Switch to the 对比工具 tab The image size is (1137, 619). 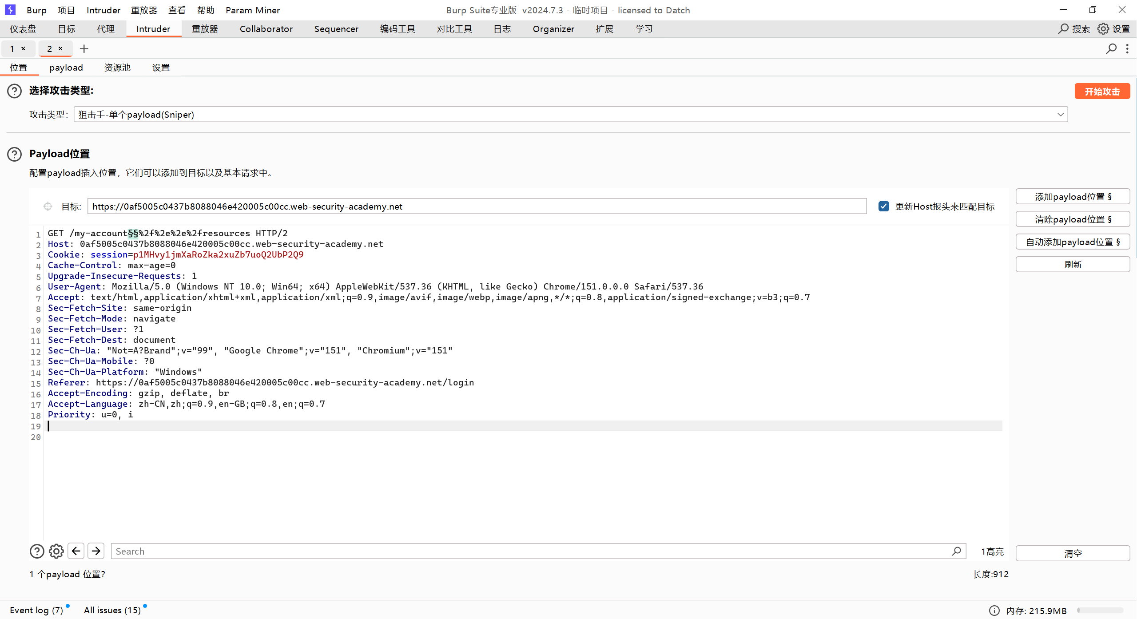click(x=454, y=29)
